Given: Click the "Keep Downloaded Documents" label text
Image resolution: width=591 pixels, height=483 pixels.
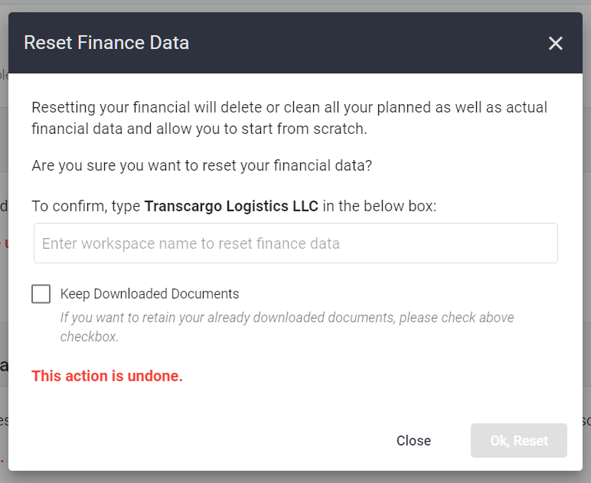Looking at the screenshot, I should [x=149, y=294].
